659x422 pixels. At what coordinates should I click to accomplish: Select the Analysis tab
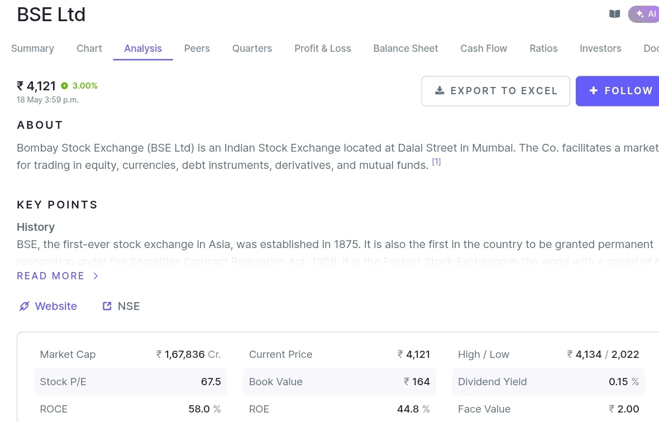[x=143, y=48]
